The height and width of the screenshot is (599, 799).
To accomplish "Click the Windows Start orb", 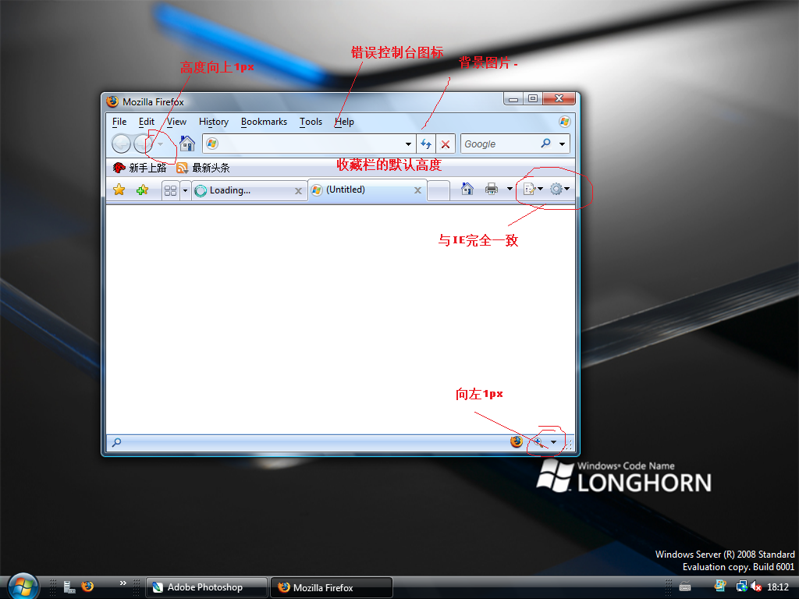I will tap(23, 587).
